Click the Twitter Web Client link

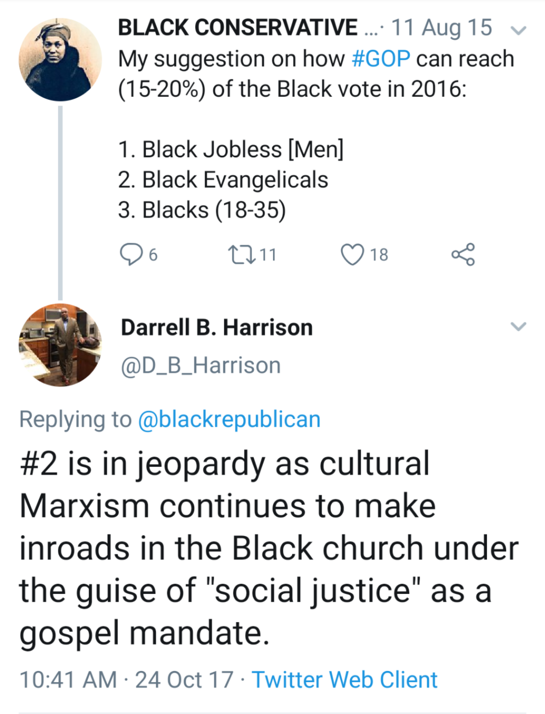[x=344, y=679]
